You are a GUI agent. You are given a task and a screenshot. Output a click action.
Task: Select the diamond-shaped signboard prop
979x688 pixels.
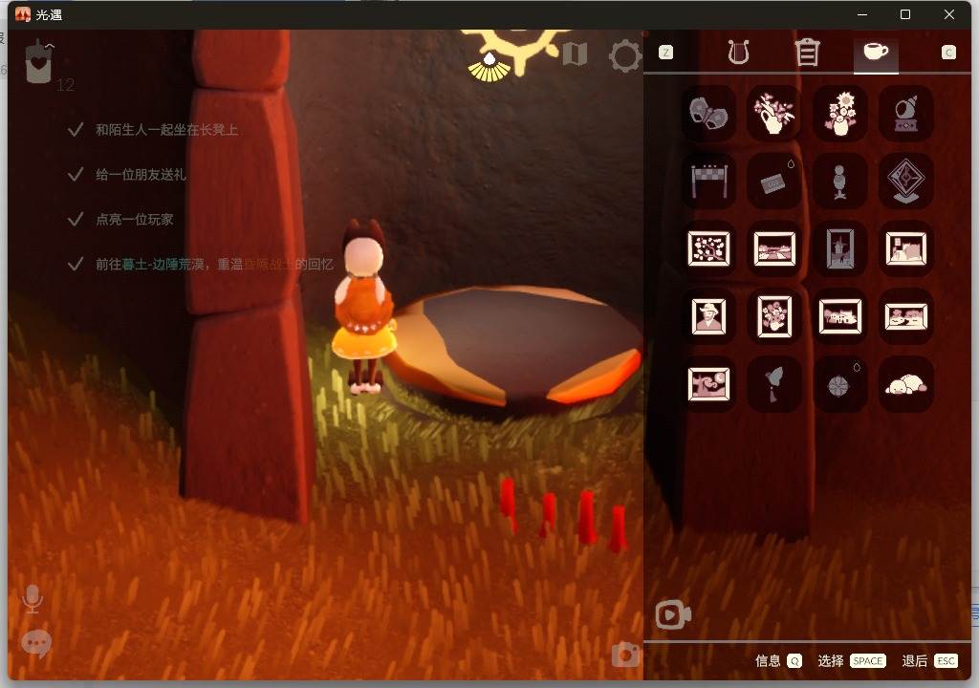tap(906, 181)
